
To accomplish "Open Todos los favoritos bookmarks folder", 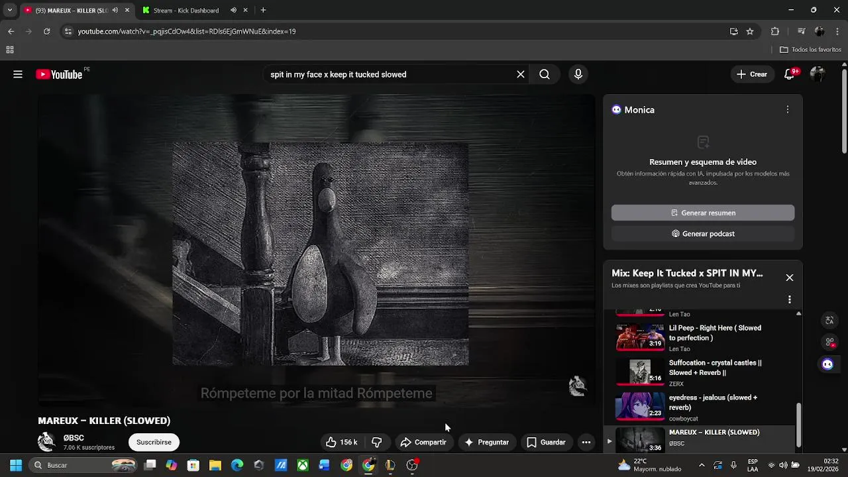I will (x=810, y=50).
